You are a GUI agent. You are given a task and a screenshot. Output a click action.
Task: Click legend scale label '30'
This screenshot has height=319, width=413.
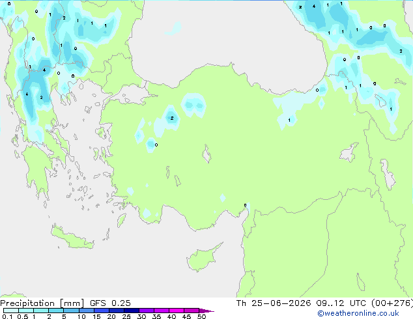(141, 316)
